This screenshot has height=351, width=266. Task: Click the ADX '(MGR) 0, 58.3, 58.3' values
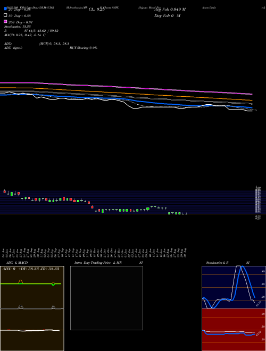pos(54,44)
